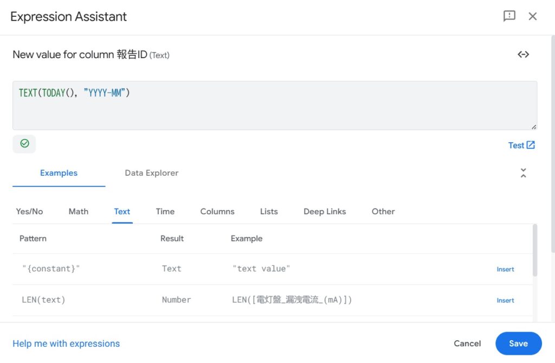Insert the LEN(text) pattern

[505, 300]
